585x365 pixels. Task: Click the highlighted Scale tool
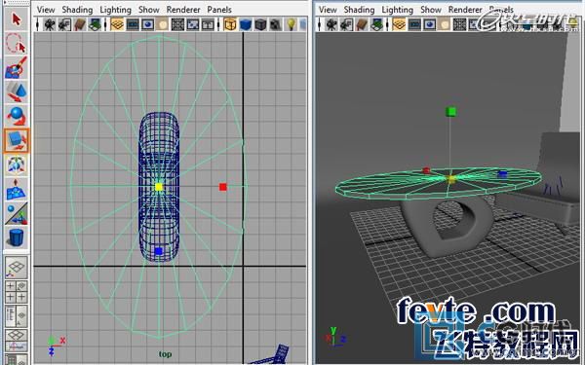[17, 140]
